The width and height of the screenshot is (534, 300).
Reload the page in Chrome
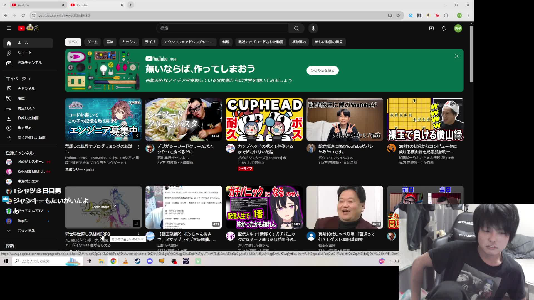(23, 16)
